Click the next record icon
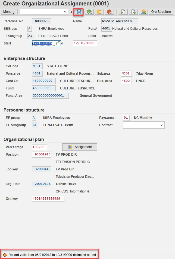The width and height of the screenshot is (175, 259). click(x=133, y=12)
